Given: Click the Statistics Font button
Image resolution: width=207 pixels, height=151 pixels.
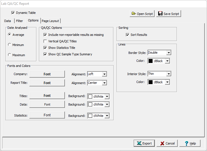Looking at the screenshot, I should coord(47,115).
